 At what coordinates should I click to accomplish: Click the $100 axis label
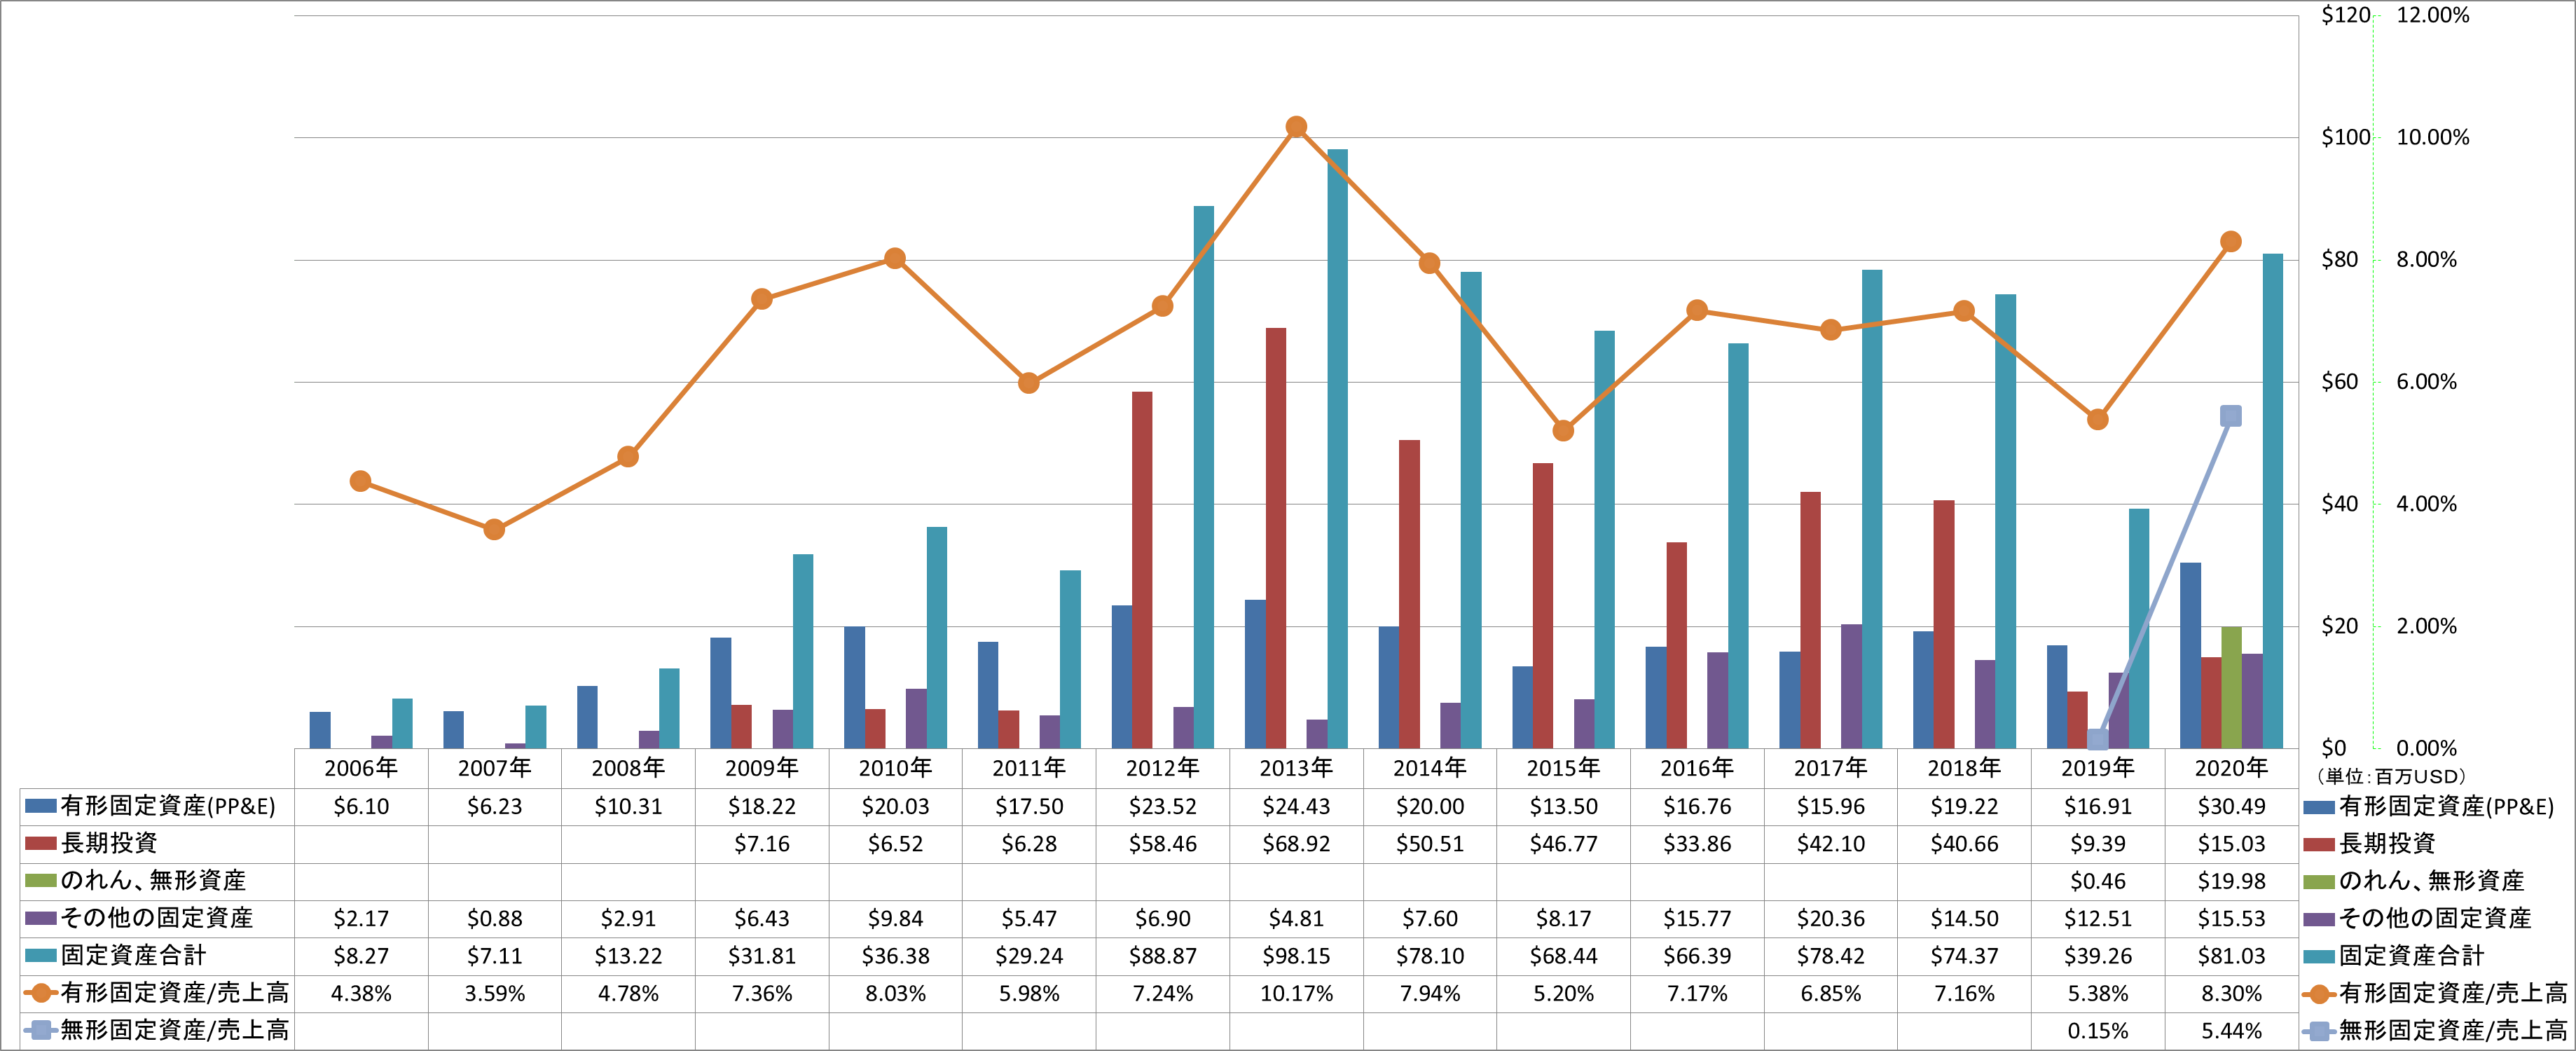2346,138
